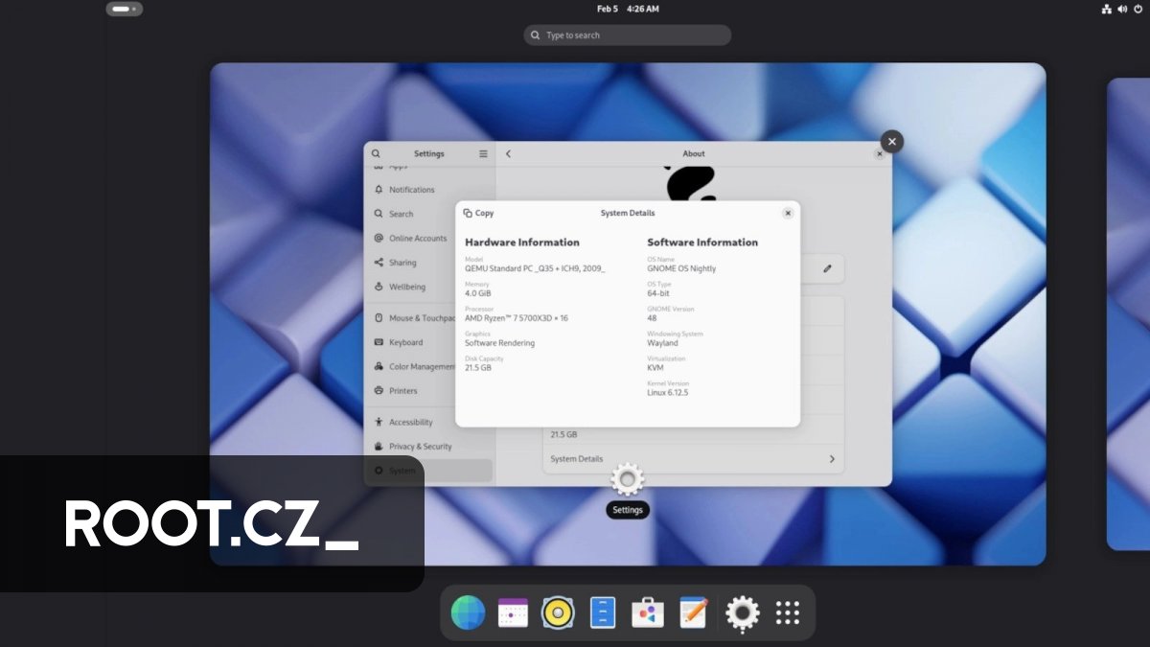Click the back arrow on the About page
This screenshot has width=1150, height=647.
(508, 153)
